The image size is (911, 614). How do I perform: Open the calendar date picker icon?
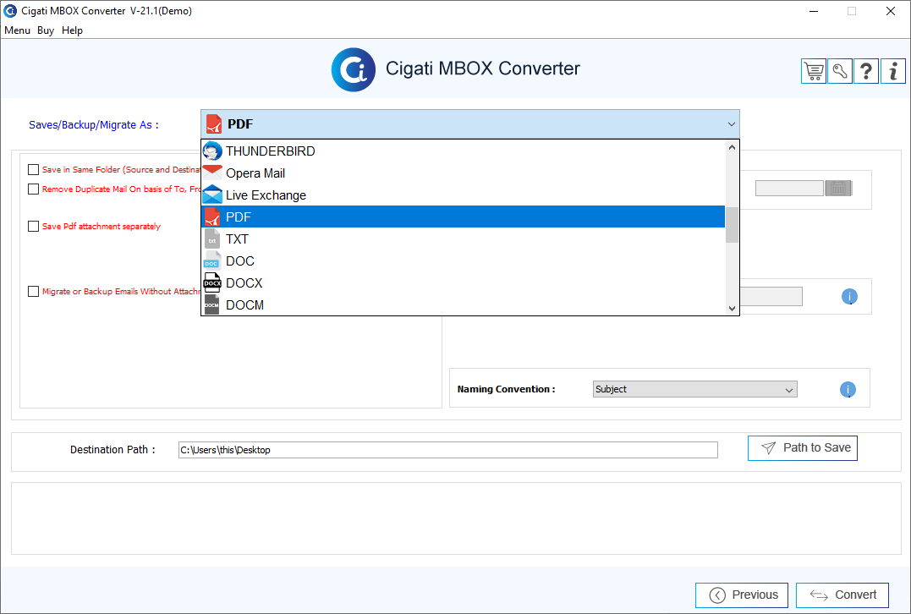(837, 189)
